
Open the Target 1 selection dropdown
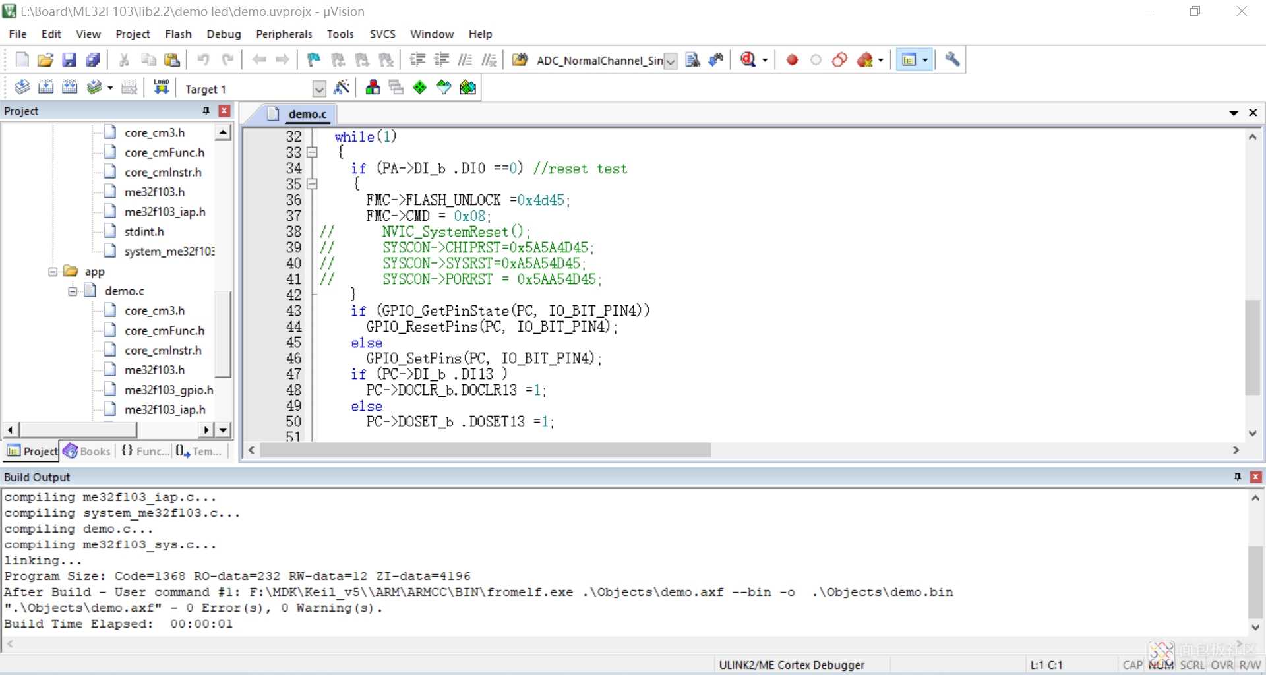click(x=319, y=88)
